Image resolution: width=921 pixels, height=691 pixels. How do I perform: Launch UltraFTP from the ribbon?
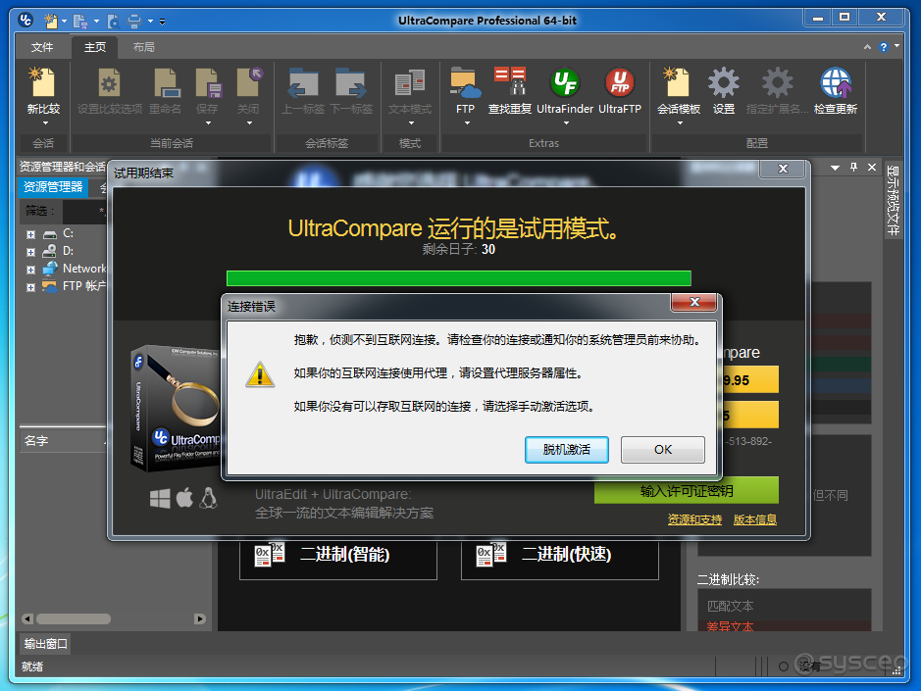click(x=620, y=82)
